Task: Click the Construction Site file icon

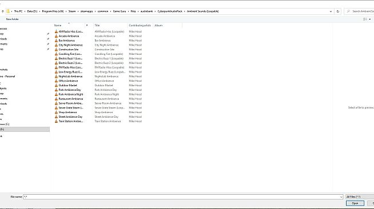Action: click(x=56, y=50)
